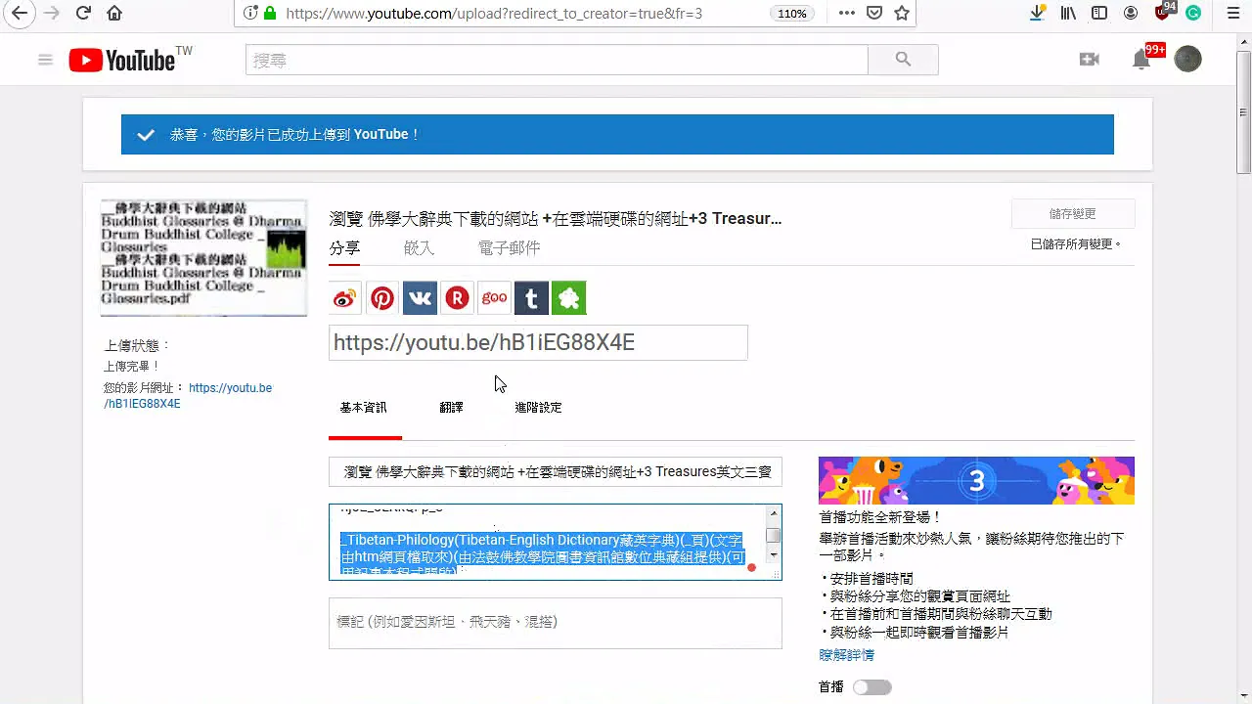Viewport: 1252px width, 704px height.
Task: Share the video to VK
Action: coord(420,298)
